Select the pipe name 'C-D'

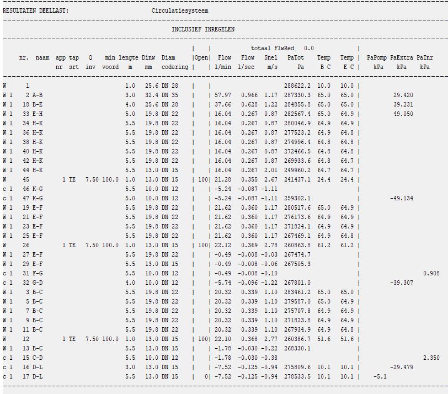pos(38,358)
